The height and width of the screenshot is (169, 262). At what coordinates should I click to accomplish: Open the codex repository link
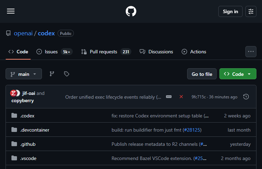(x=46, y=33)
